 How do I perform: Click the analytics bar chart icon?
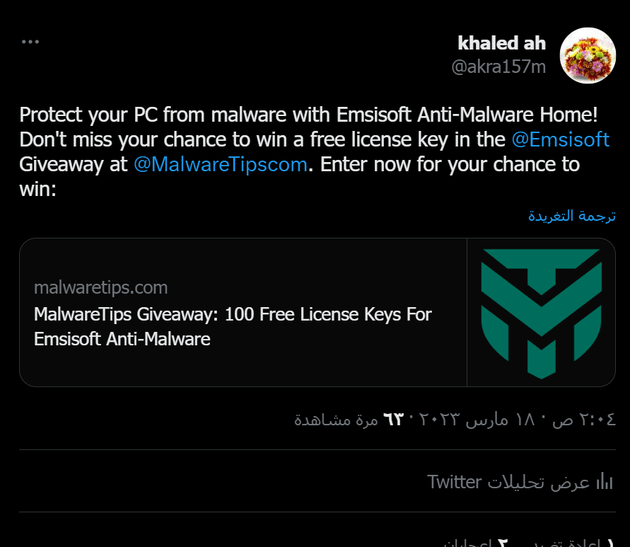(x=605, y=483)
